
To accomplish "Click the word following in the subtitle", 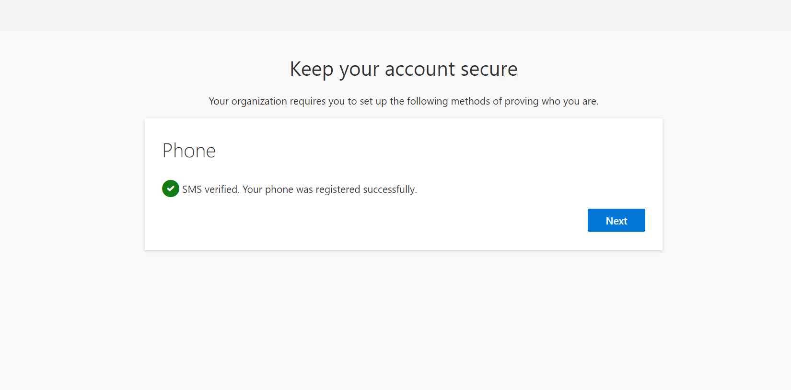I will (427, 101).
